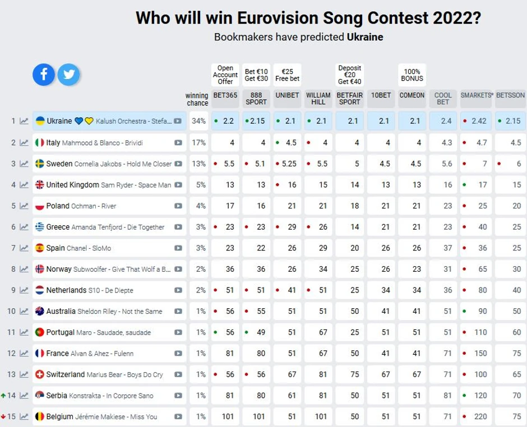Play video for Australia's Not the Same
Viewport: 527px width, 427px height.
(178, 312)
